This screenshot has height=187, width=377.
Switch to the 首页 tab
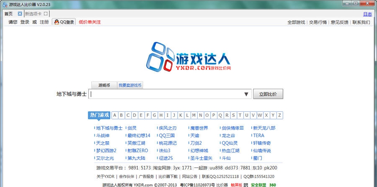tap(8, 14)
